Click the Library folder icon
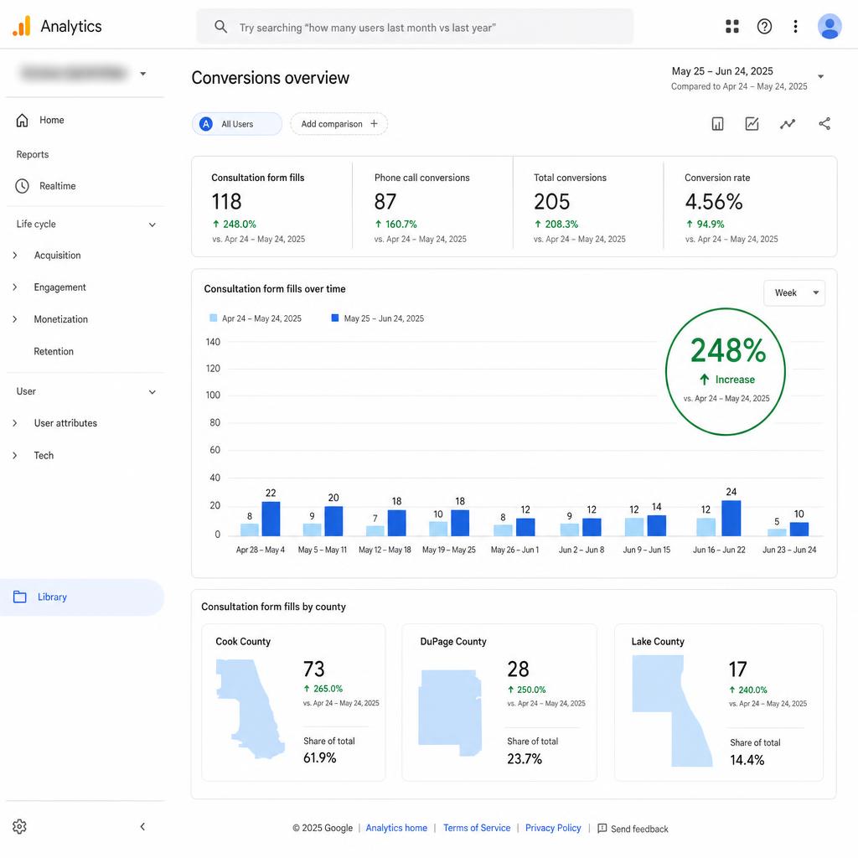Screen dimensions: 858x858 pyautogui.click(x=20, y=597)
